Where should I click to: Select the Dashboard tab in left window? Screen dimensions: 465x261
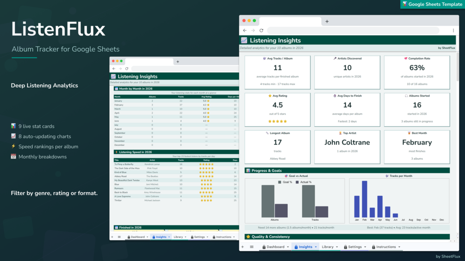coord(136,237)
